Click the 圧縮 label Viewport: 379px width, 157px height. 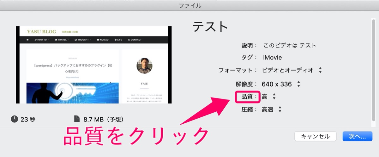[x=250, y=109]
